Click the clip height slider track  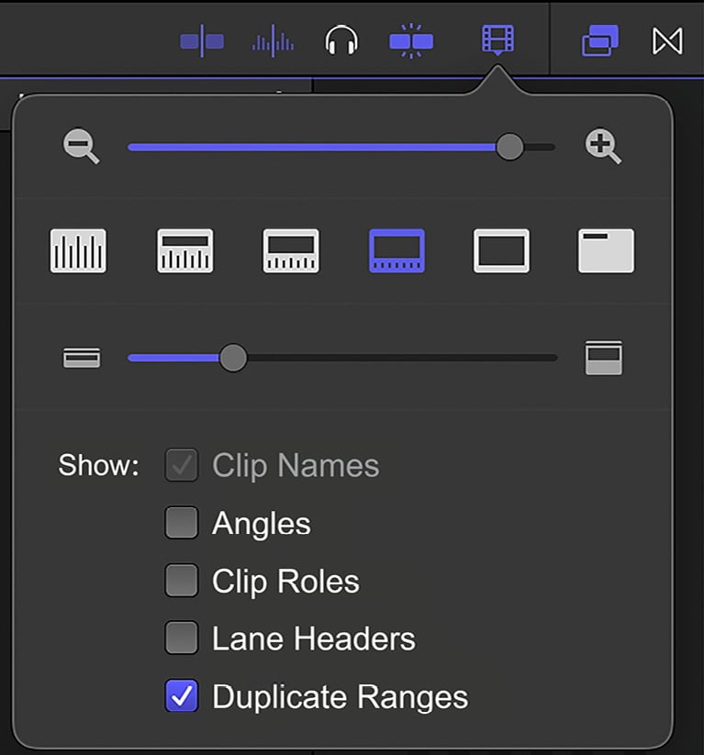tap(342, 358)
